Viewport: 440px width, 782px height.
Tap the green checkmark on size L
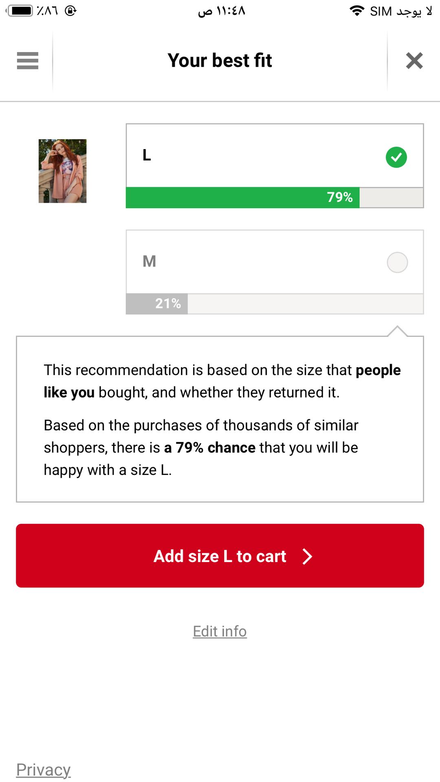[x=396, y=157]
